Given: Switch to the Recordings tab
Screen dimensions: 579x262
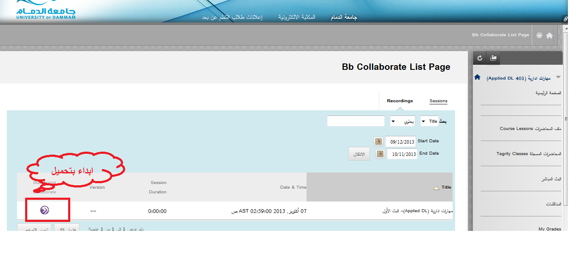Looking at the screenshot, I should coord(400,101).
